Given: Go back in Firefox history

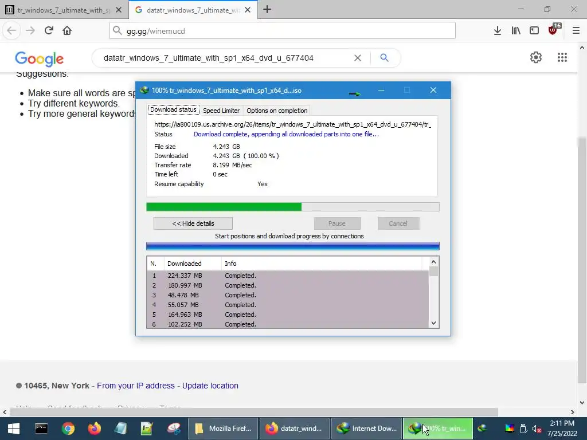Looking at the screenshot, I should coord(11,31).
